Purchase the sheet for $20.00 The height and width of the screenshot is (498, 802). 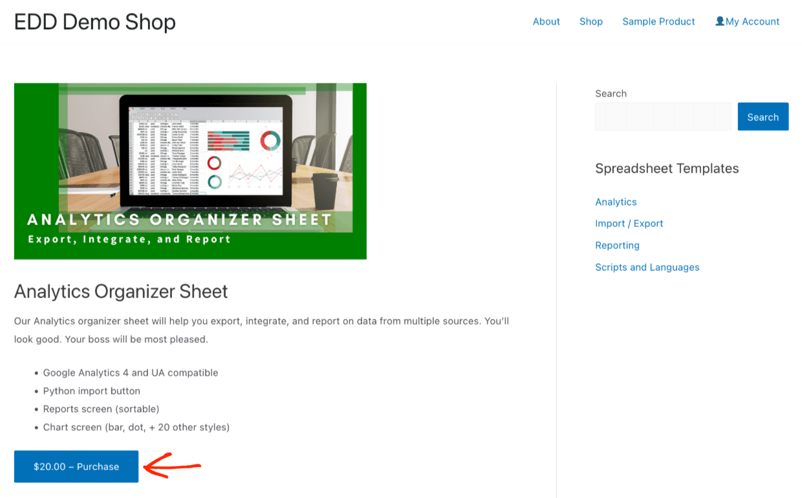click(76, 466)
